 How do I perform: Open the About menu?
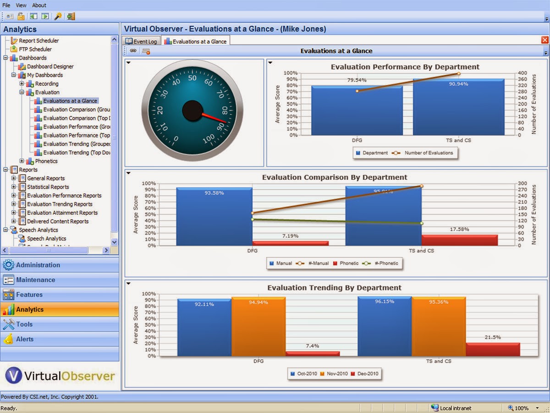pos(39,5)
